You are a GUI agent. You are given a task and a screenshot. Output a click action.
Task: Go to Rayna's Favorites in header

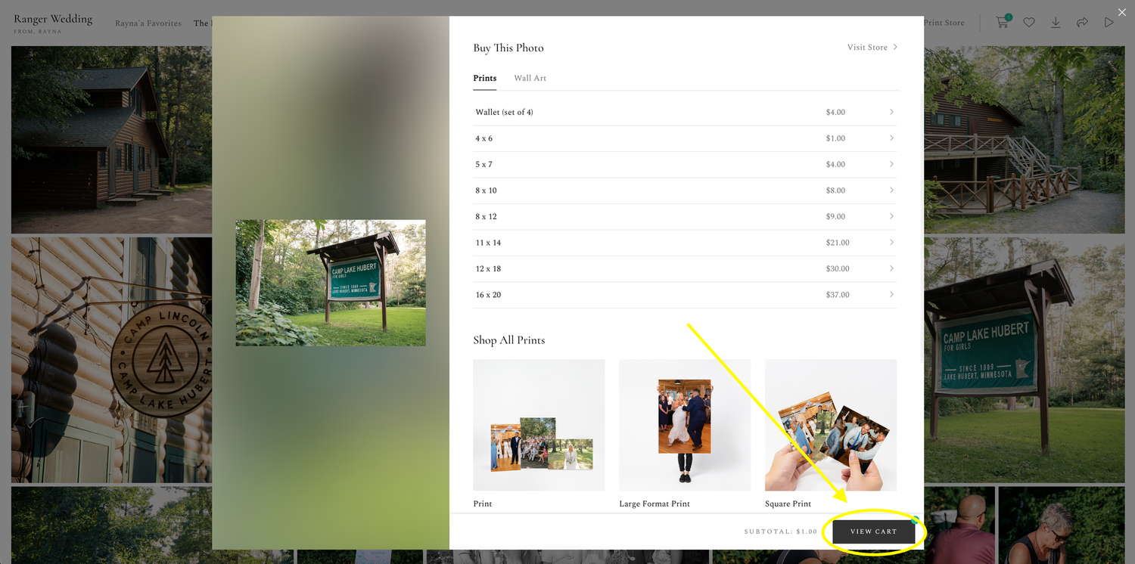coord(148,23)
